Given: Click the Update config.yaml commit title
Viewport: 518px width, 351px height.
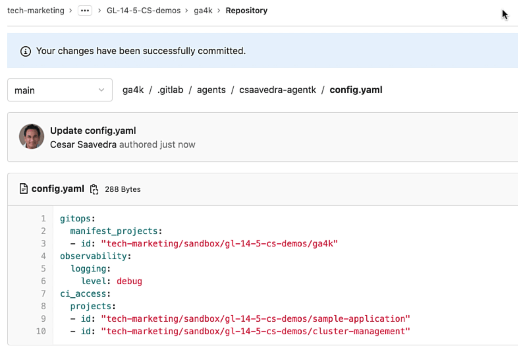Looking at the screenshot, I should pyautogui.click(x=93, y=130).
